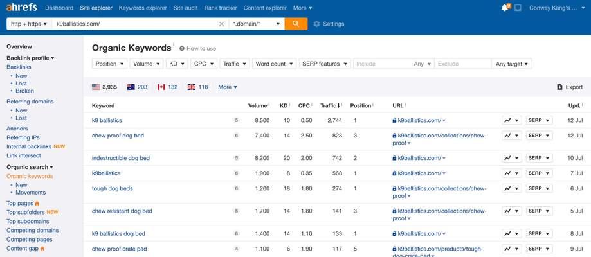Open the http + https protocol dropdown
The image size is (591, 257).
[29, 24]
